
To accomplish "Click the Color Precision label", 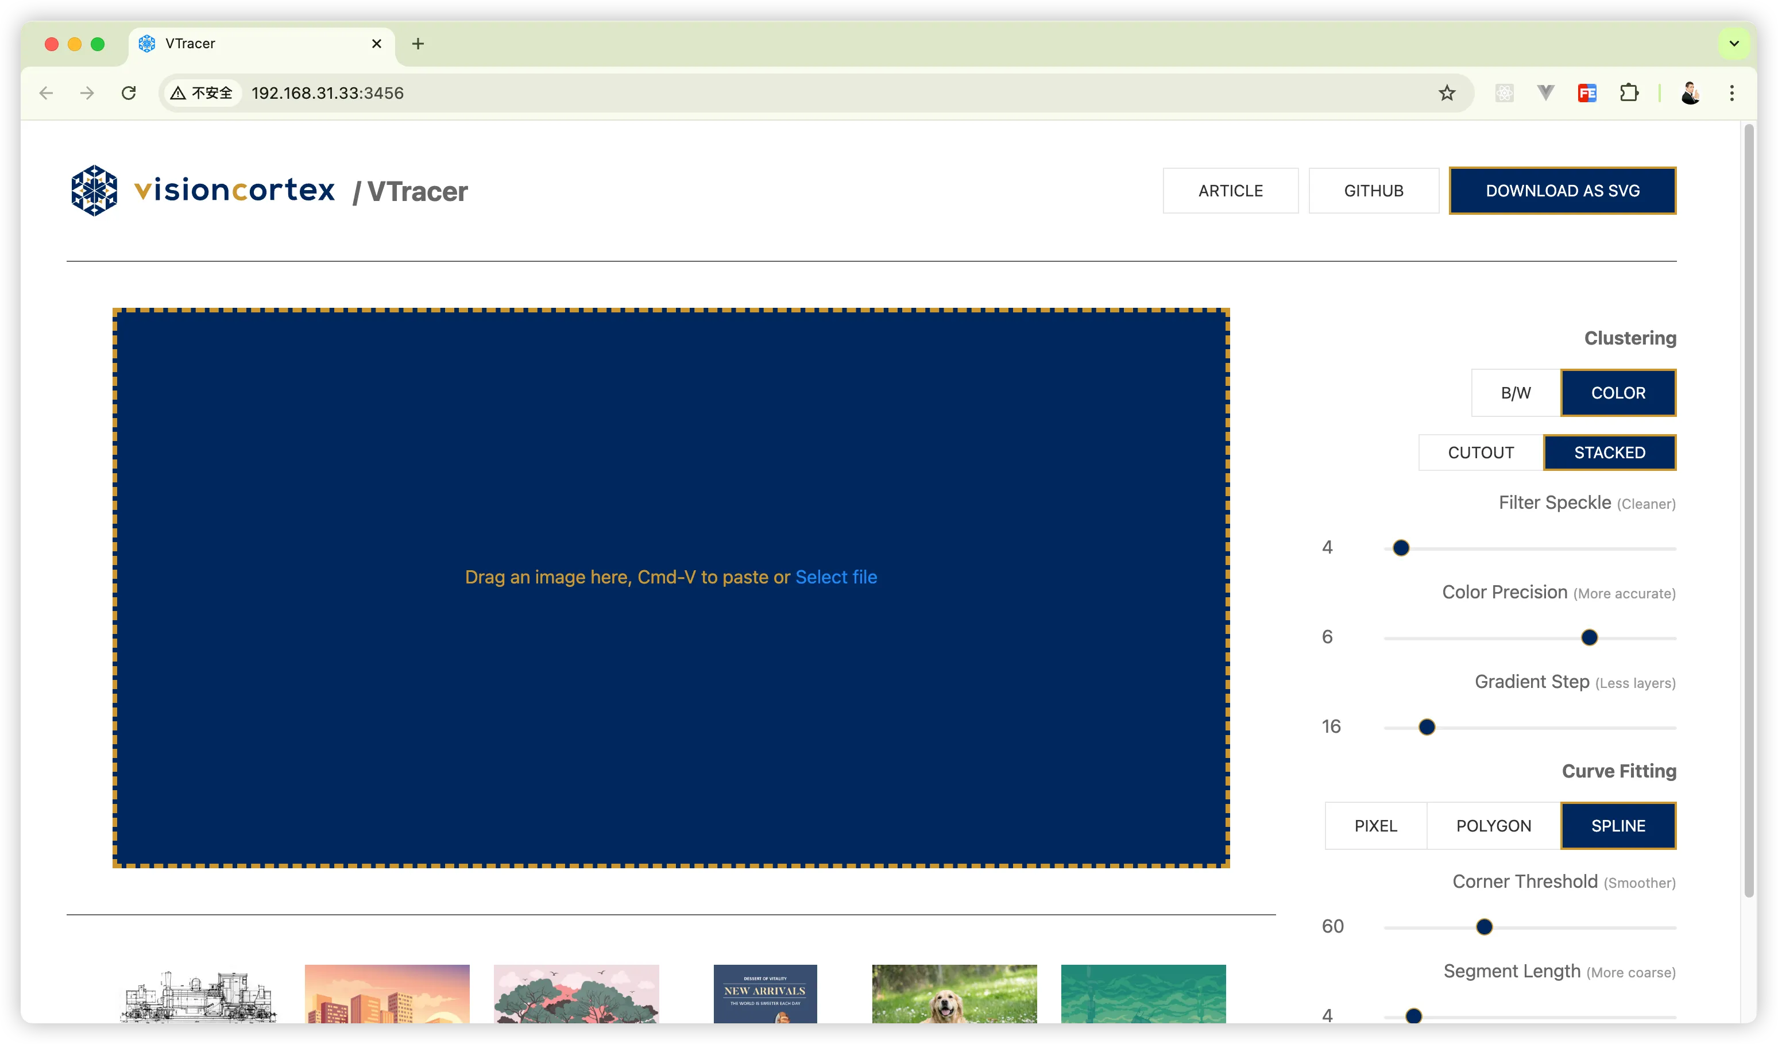I will coord(1559,593).
